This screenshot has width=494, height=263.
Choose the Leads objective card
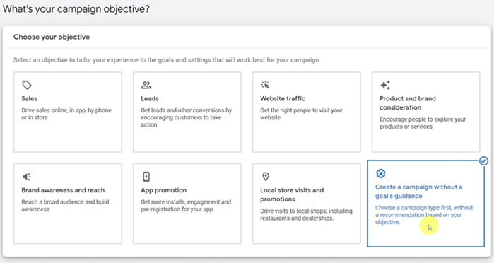pos(187,112)
